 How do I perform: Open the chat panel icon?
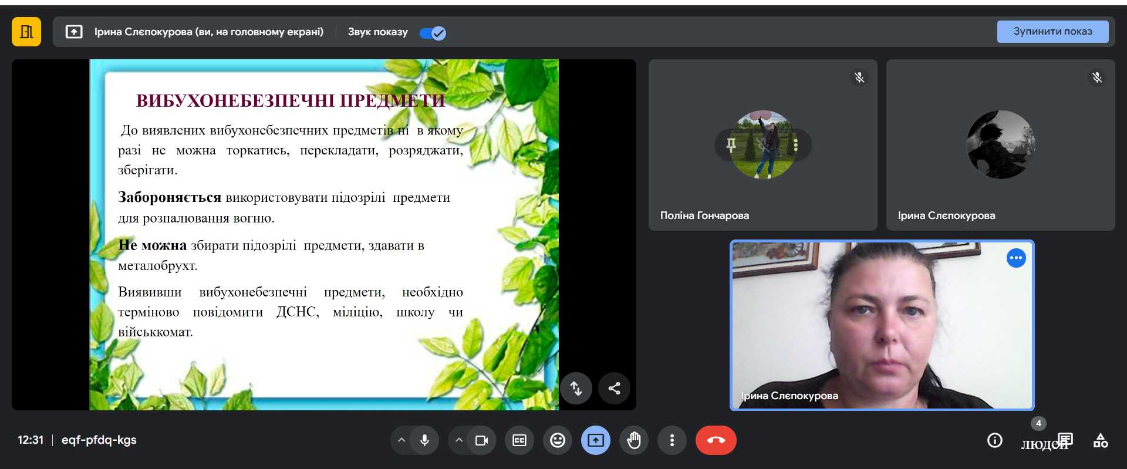[1065, 440]
